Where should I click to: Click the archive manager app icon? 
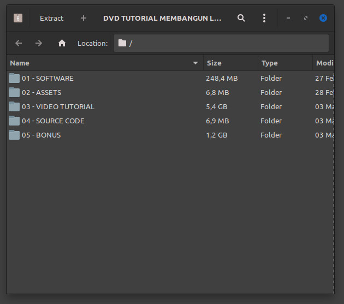[x=18, y=18]
